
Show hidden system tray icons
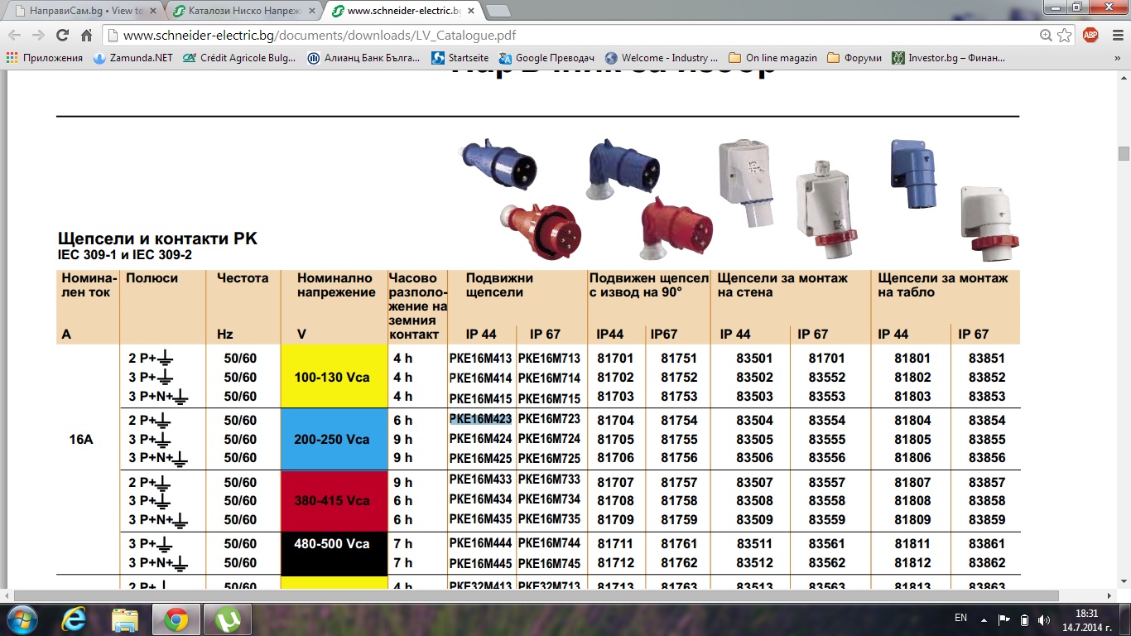click(983, 619)
